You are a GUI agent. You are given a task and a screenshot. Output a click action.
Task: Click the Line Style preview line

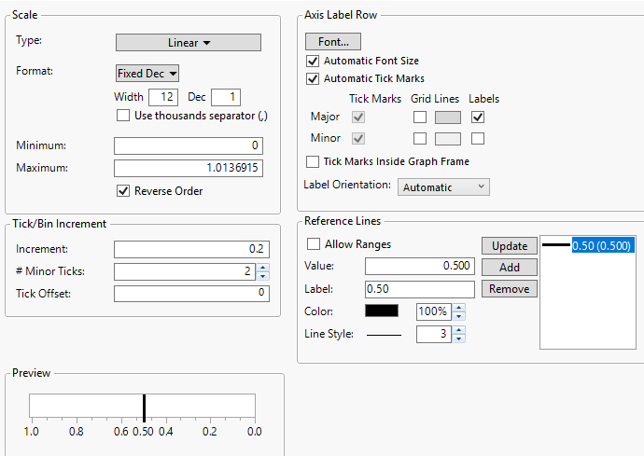382,334
